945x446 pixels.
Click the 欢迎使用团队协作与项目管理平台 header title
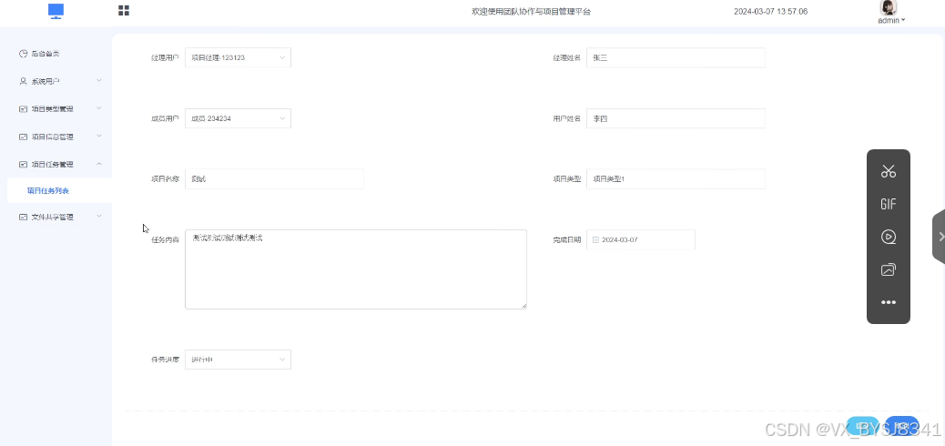[x=531, y=12]
